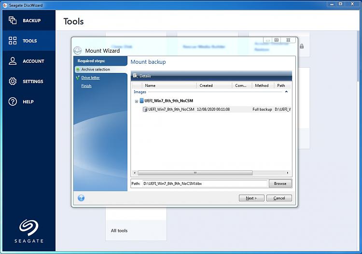Open the Drive letter step
The image size is (362, 254).
coord(91,78)
